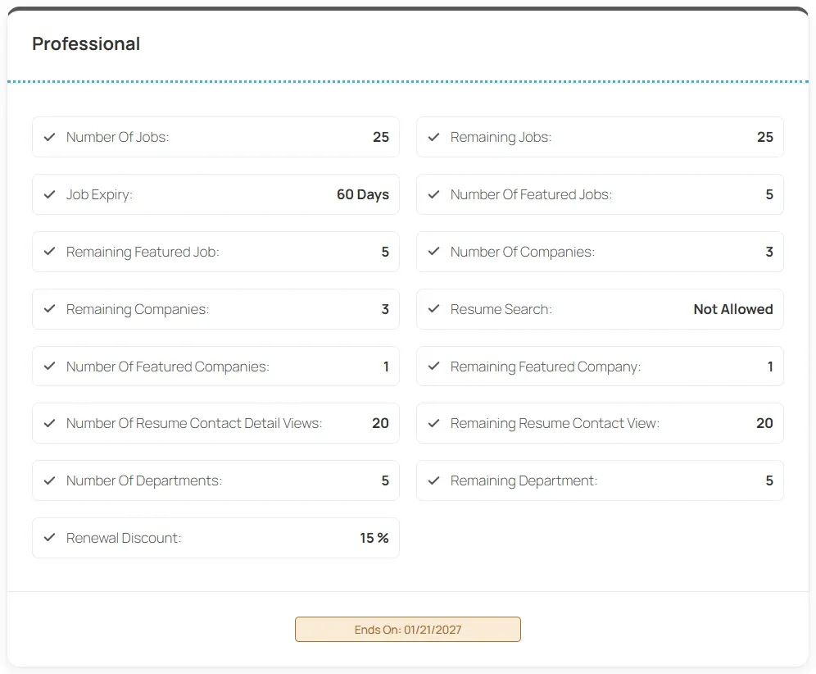Click Number Of Resume Contact Detail Views label
Screen dimensions: 816x674
[x=194, y=423]
